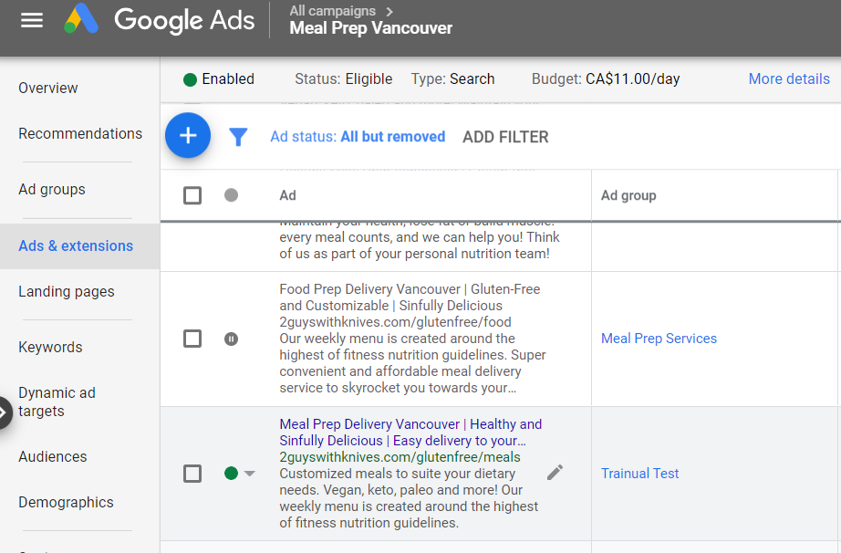Toggle the select-all ads checkbox

pyautogui.click(x=192, y=195)
